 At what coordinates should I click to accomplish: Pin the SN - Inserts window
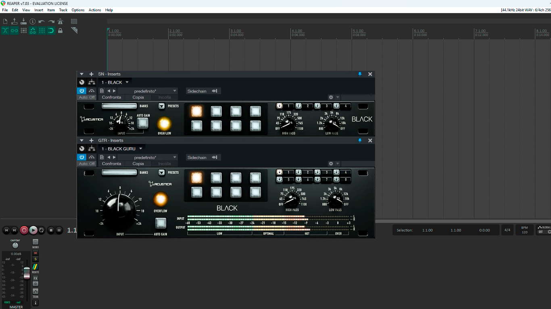[360, 74]
